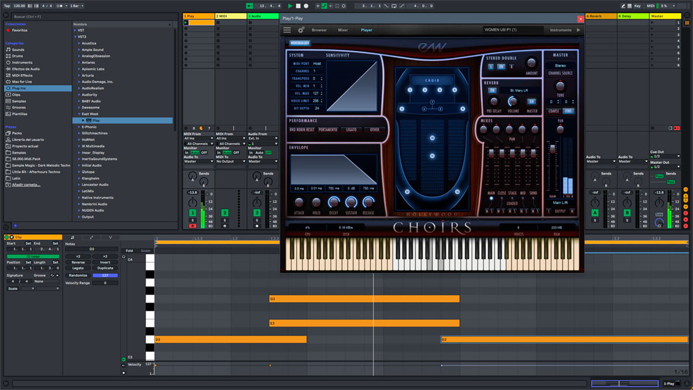Click the Legato button in Play Performance
693x390 pixels.
(x=351, y=129)
